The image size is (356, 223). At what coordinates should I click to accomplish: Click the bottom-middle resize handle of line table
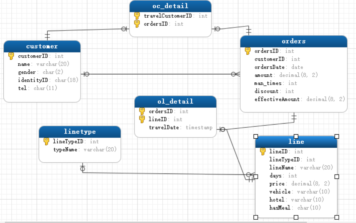296,217
